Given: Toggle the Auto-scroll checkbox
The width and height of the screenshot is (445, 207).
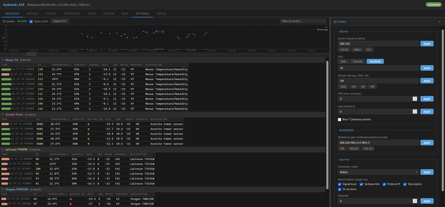Looking at the screenshot, I should coord(31,21).
